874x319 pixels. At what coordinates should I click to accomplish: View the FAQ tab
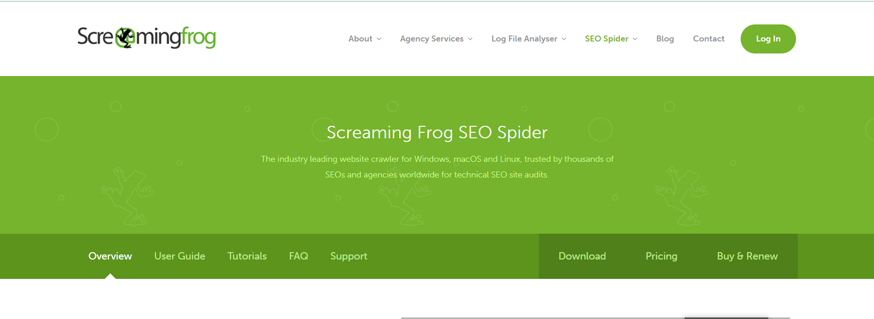pos(299,256)
